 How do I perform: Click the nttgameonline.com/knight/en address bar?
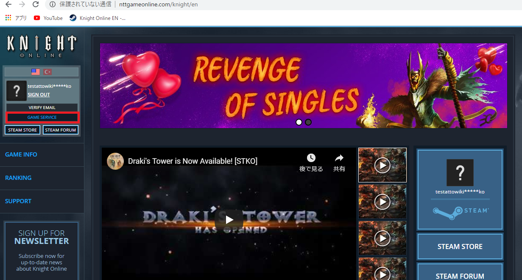(x=158, y=5)
